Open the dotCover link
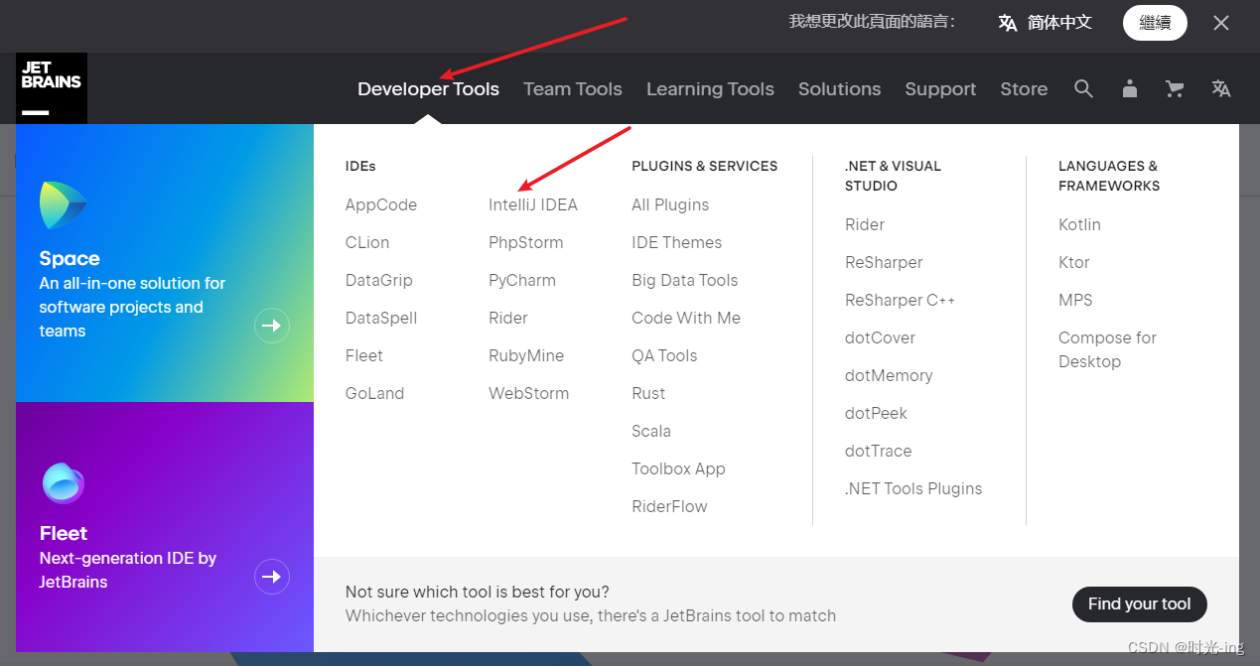Viewport: 1260px width, 666px height. pos(880,337)
